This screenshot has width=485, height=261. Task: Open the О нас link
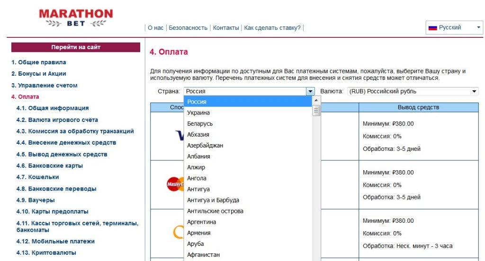(x=155, y=28)
